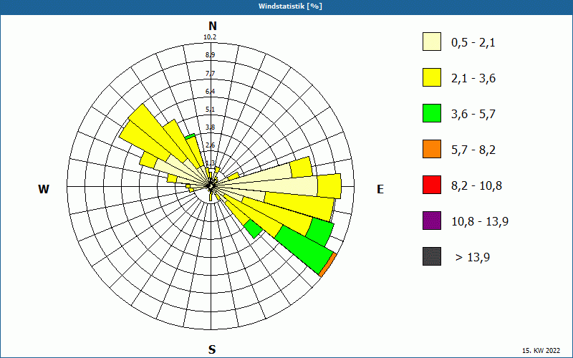Click the '8,9' ring scale label
The width and height of the screenshot is (573, 358).
pos(210,55)
